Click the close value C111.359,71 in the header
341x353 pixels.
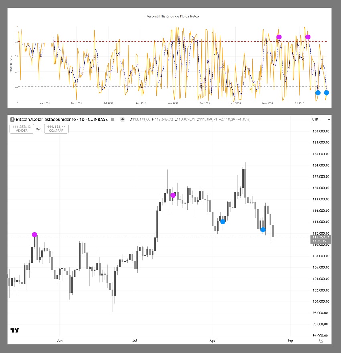click(207, 120)
